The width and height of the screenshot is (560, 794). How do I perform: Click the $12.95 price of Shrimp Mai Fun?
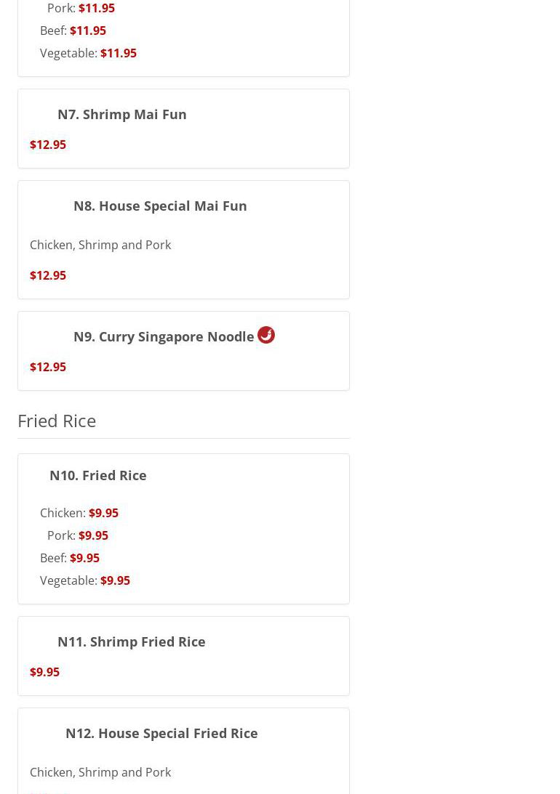pos(48,145)
